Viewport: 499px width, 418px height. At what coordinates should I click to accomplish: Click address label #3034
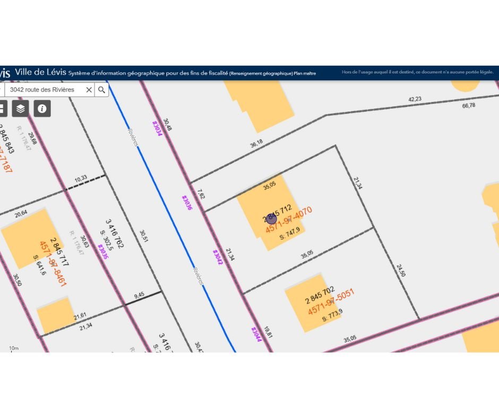click(x=157, y=128)
